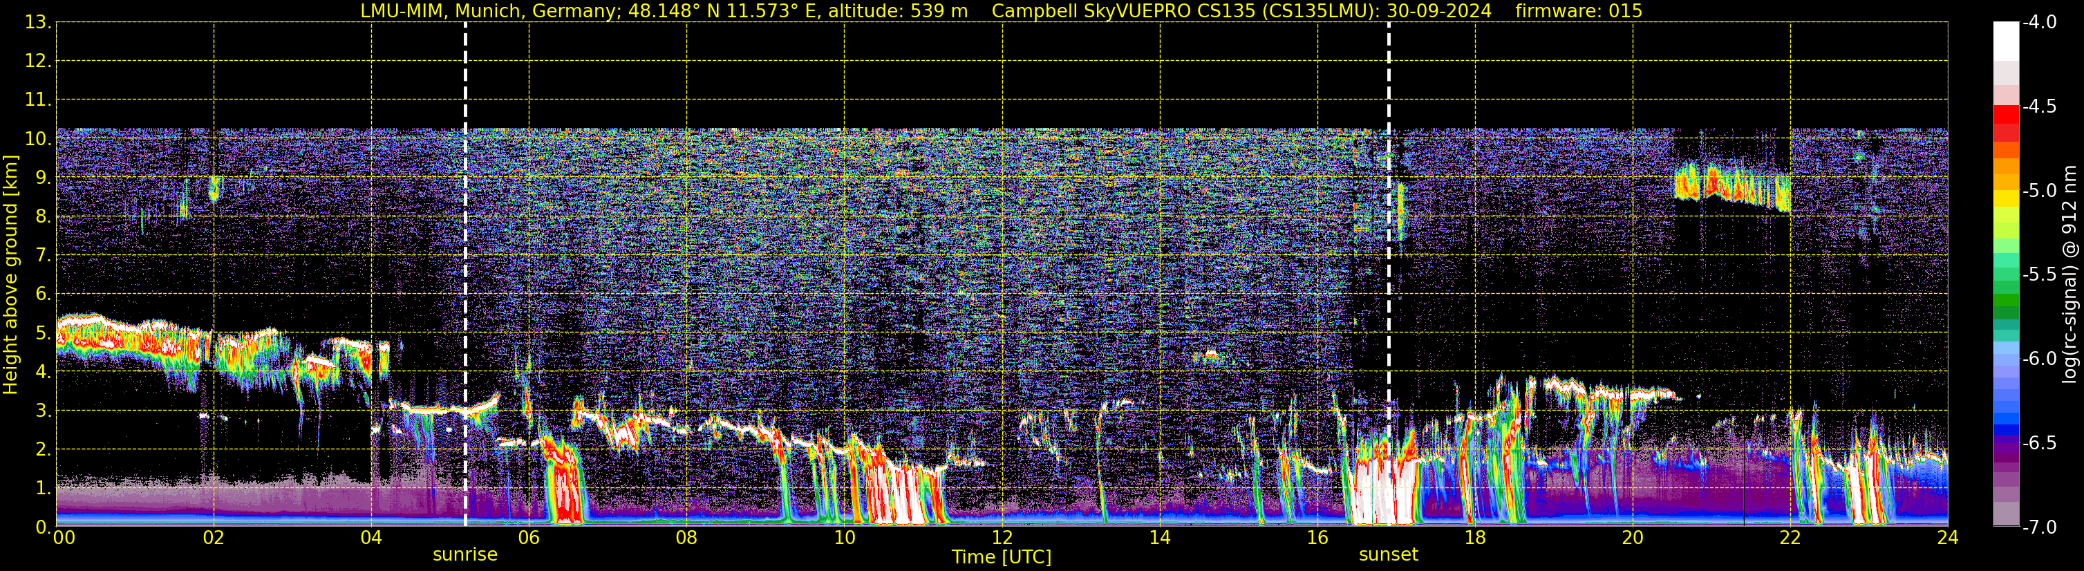Click the x-axis tick label 22
Viewport: 2084px width, 571px height.
1790,538
